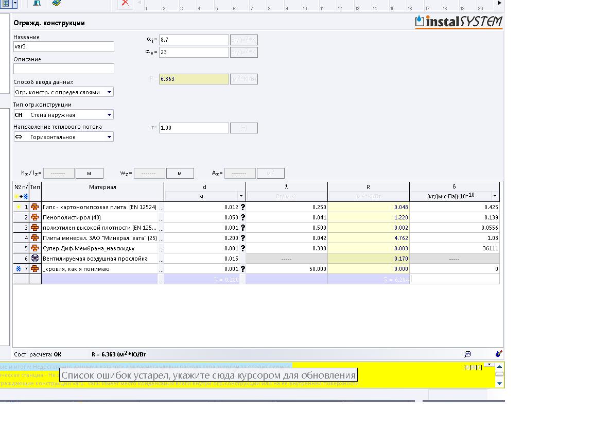The image size is (593, 445).
Task: Click layer type icon for Супер Диф.Мембрана row
Action: point(35,248)
